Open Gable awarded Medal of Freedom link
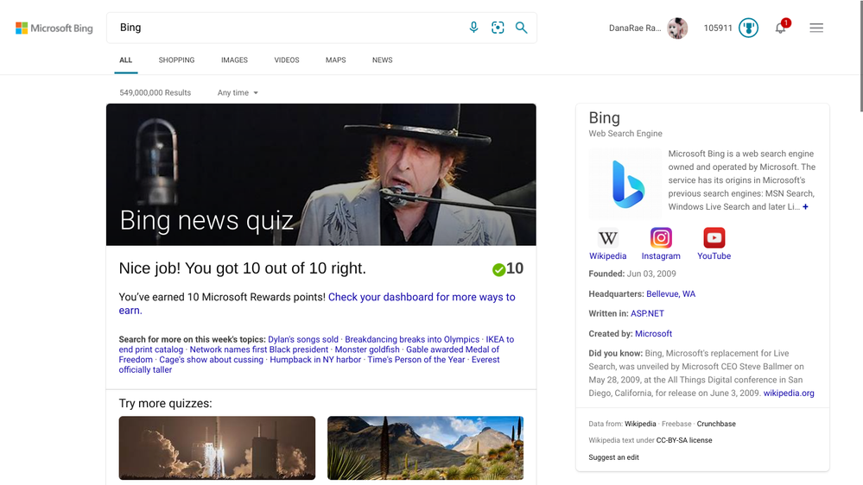Image resolution: width=863 pixels, height=485 pixels. [x=453, y=350]
